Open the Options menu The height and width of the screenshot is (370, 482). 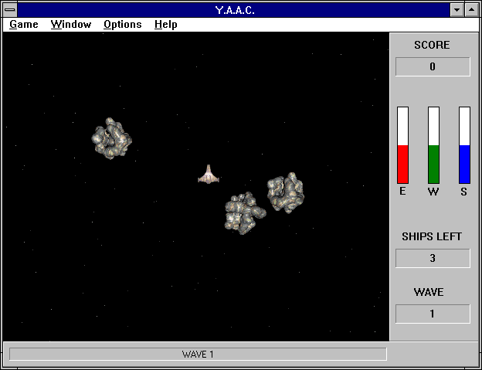(123, 25)
